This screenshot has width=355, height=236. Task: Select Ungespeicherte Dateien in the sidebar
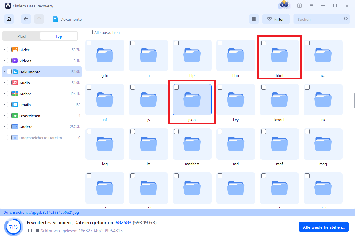[42, 138]
